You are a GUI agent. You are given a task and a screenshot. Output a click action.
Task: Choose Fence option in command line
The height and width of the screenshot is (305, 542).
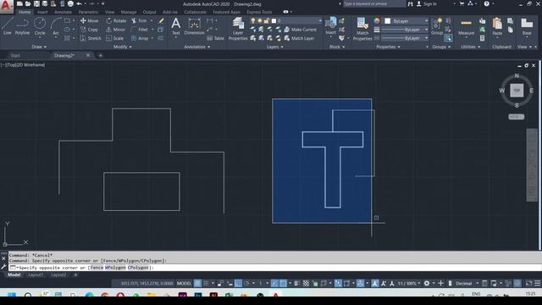click(97, 268)
